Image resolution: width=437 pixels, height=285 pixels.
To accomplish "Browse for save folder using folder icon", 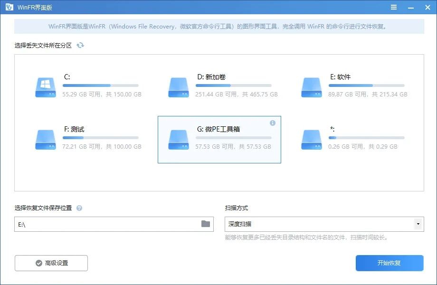I will pos(206,224).
